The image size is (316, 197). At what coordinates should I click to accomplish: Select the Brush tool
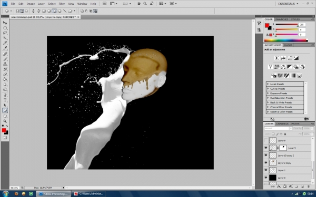point(5,59)
